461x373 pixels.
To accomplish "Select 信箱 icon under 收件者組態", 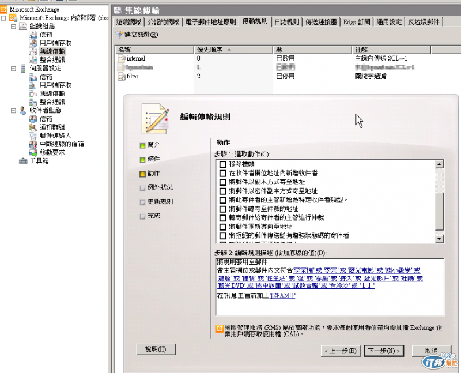I will pyautogui.click(x=33, y=119).
